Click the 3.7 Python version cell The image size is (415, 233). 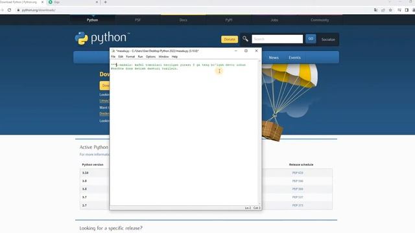pyautogui.click(x=84, y=197)
